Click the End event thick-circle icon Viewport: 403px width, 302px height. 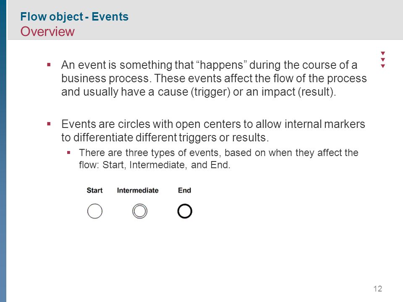pos(185,211)
